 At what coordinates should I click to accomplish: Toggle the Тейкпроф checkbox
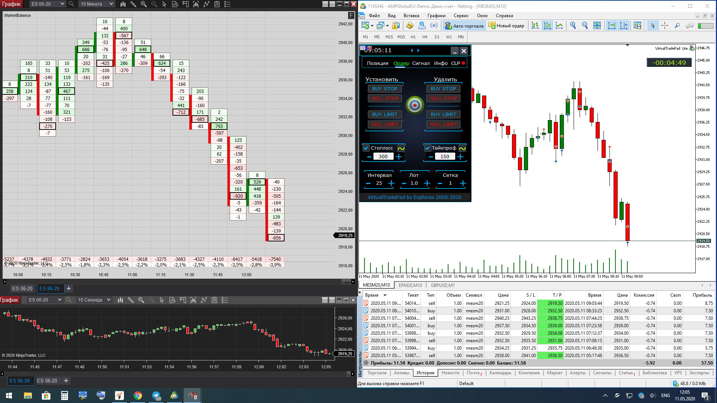point(428,148)
